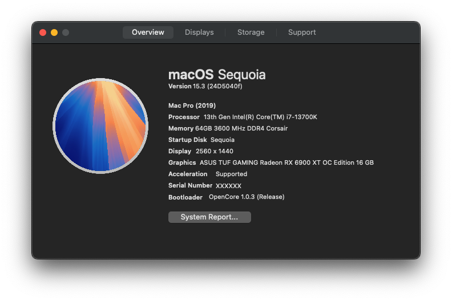The image size is (452, 301).
Task: Open the System Report
Action: tap(209, 217)
